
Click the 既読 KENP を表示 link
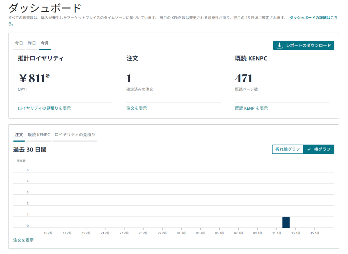pyautogui.click(x=251, y=108)
